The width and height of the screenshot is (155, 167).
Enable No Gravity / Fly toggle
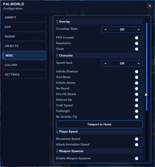tap(139, 117)
